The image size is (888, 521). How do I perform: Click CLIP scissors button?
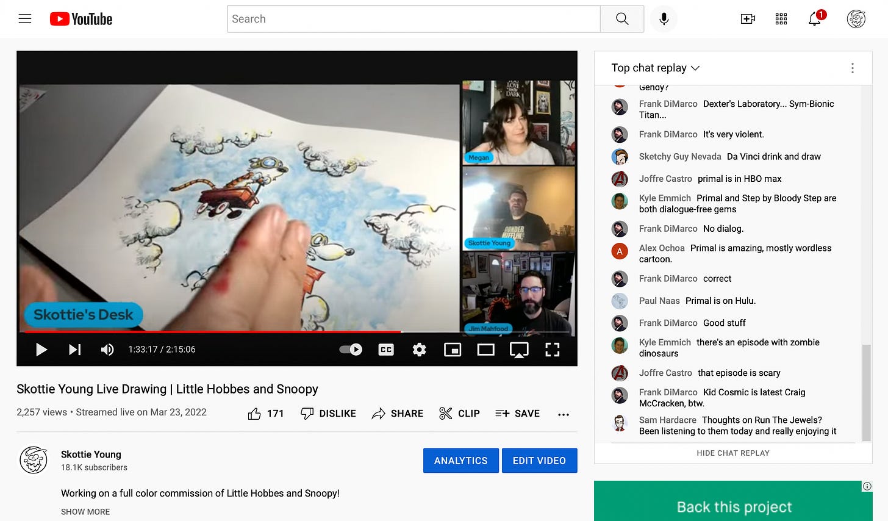tap(459, 414)
